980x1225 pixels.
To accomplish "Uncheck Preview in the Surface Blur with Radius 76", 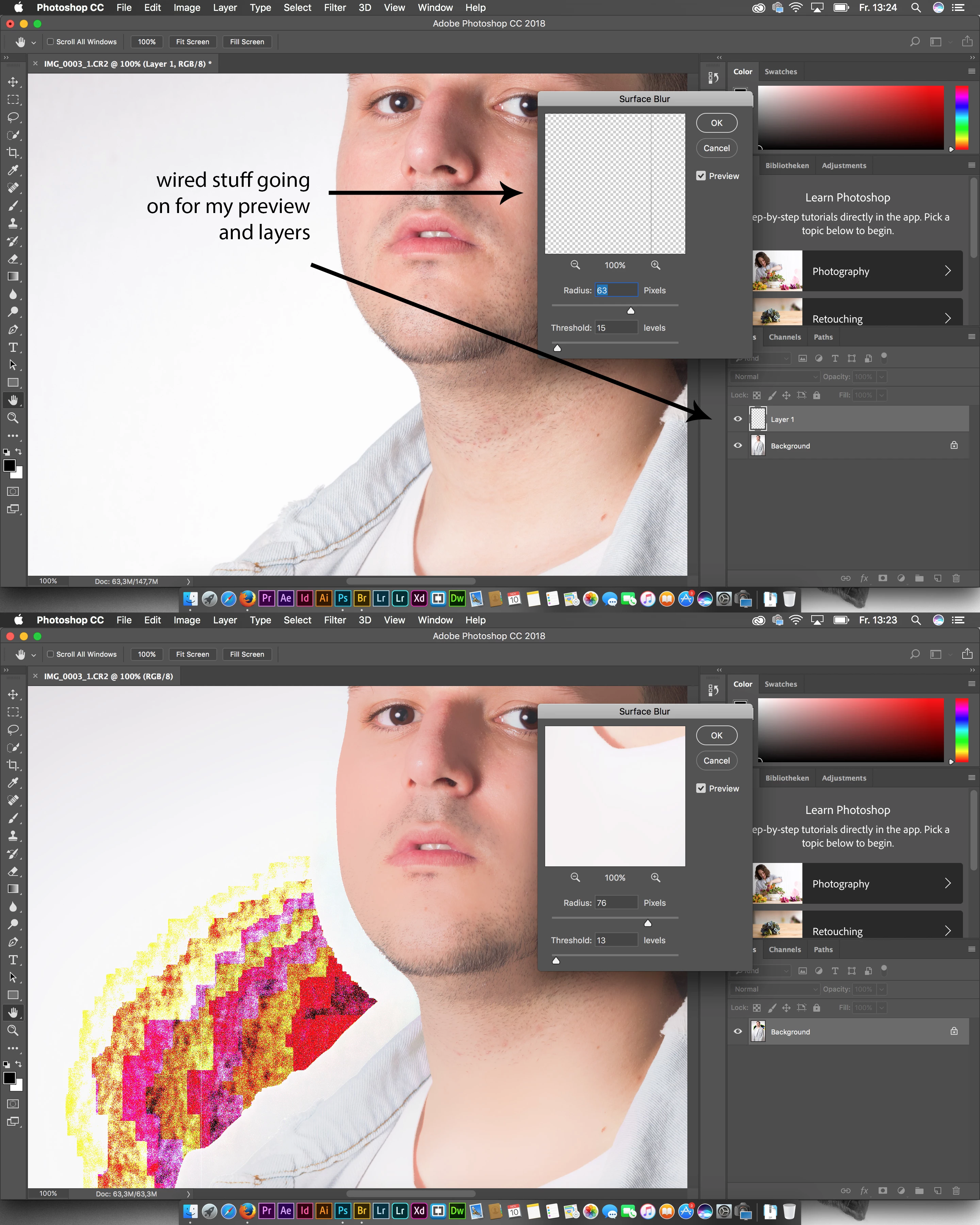I will [701, 788].
